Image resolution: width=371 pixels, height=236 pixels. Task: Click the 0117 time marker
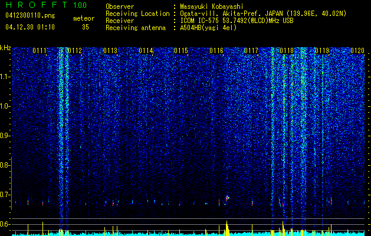point(251,51)
